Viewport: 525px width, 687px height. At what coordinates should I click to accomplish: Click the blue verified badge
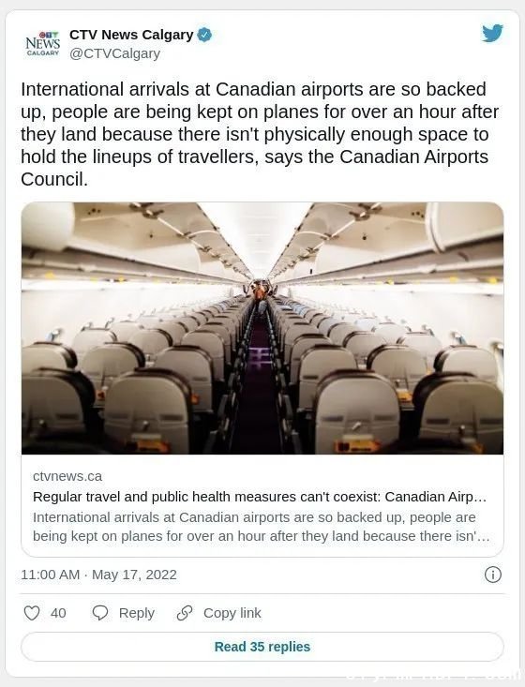204,35
